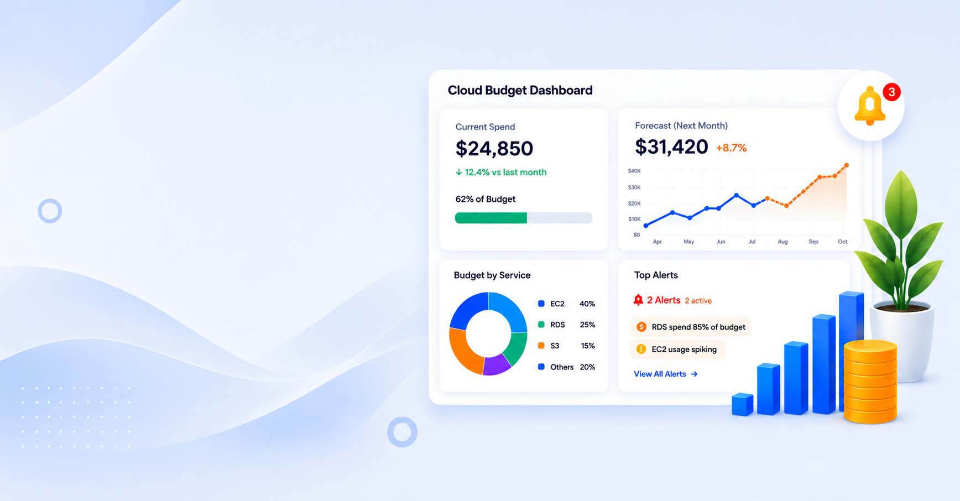
Task: Click the EC2 blue legend swatch
Action: 541,304
